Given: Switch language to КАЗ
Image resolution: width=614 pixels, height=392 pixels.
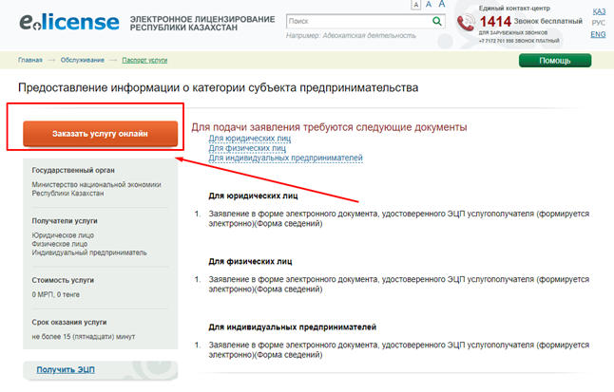Looking at the screenshot, I should [x=598, y=11].
